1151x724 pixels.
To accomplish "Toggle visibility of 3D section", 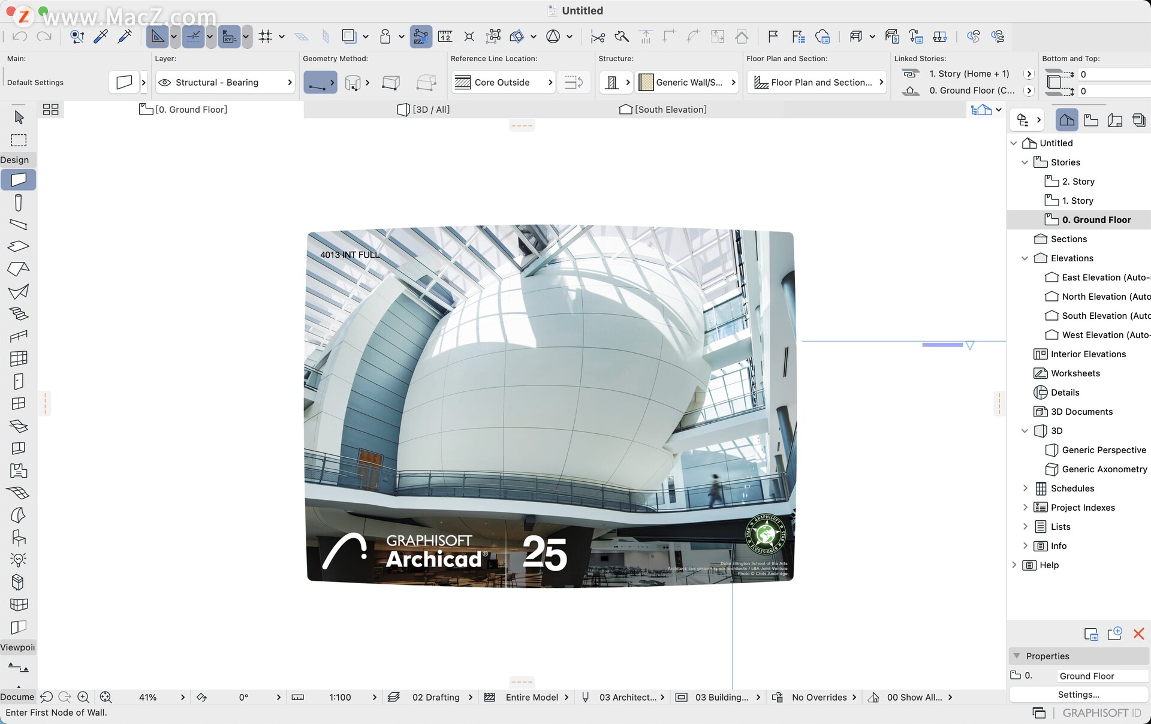I will coord(1025,430).
